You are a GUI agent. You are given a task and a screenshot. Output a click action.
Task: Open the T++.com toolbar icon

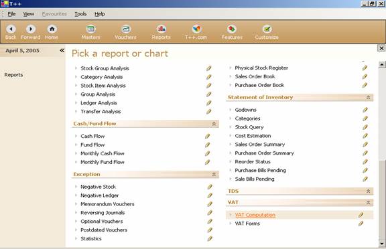pyautogui.click(x=196, y=29)
